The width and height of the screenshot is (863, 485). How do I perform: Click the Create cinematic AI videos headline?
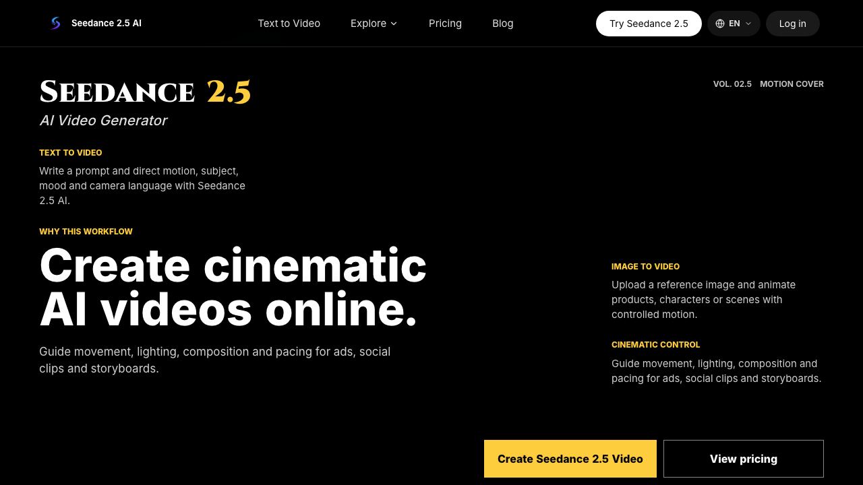pyautogui.click(x=233, y=287)
